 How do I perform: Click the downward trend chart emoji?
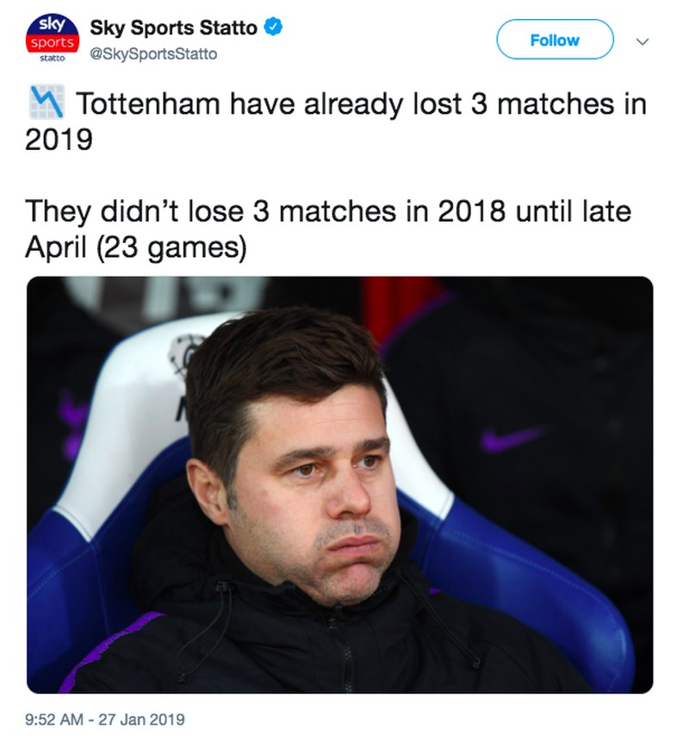(x=46, y=104)
